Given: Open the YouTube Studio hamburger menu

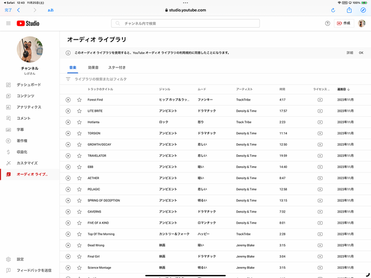Looking at the screenshot, I should click(x=9, y=23).
